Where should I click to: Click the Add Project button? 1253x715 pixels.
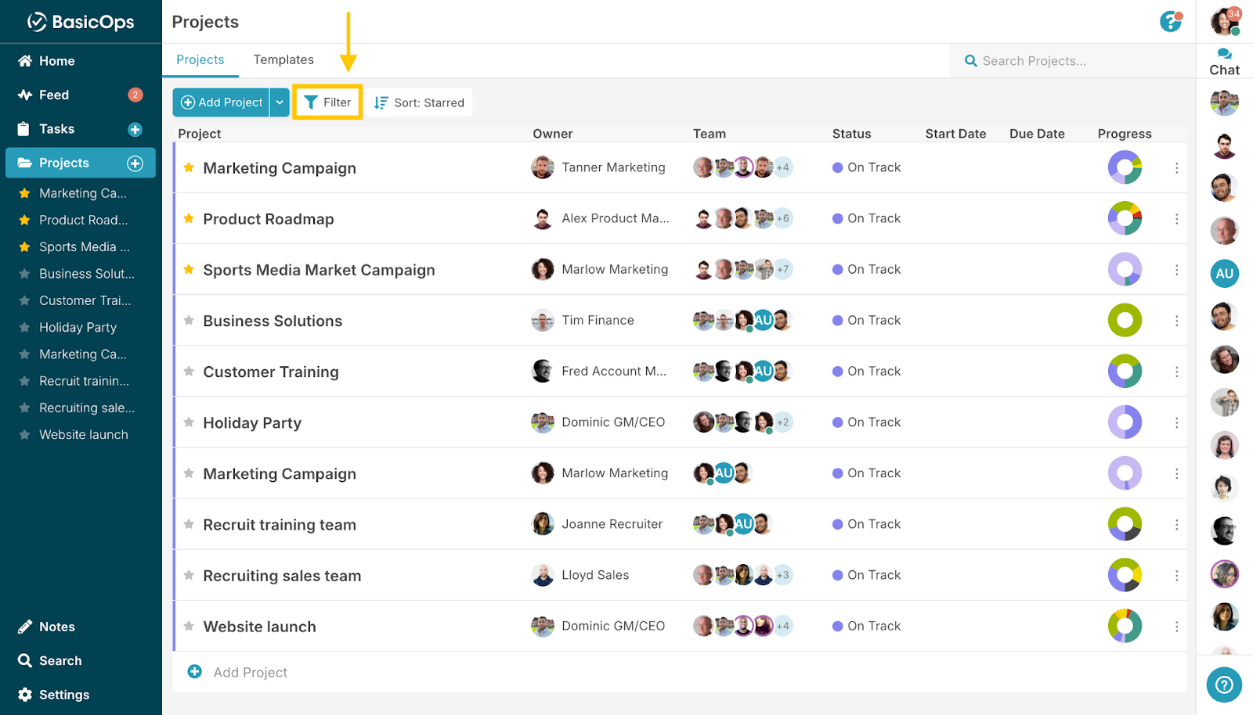[x=222, y=102]
